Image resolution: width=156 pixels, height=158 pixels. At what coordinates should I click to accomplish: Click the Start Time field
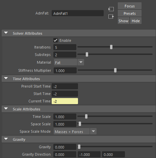click(x=65, y=94)
